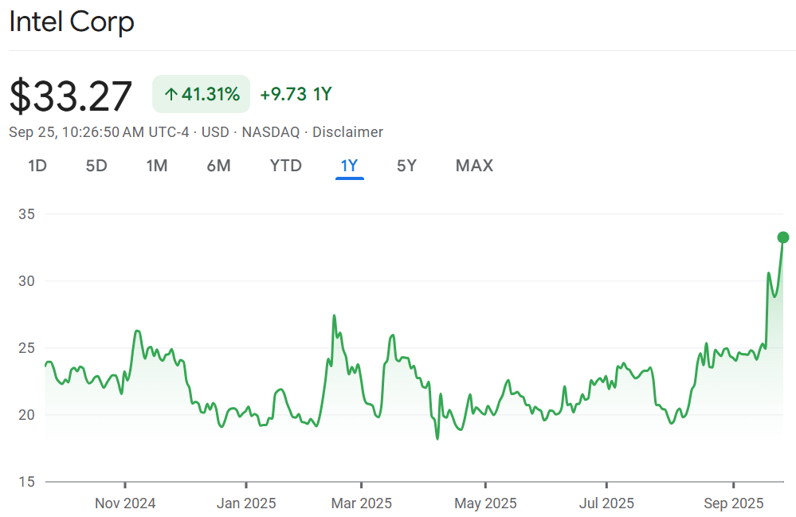Click the Jul 2025 axis label

coord(606,503)
